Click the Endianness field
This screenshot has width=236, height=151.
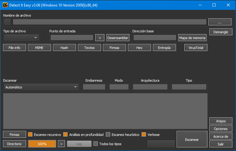94,87
